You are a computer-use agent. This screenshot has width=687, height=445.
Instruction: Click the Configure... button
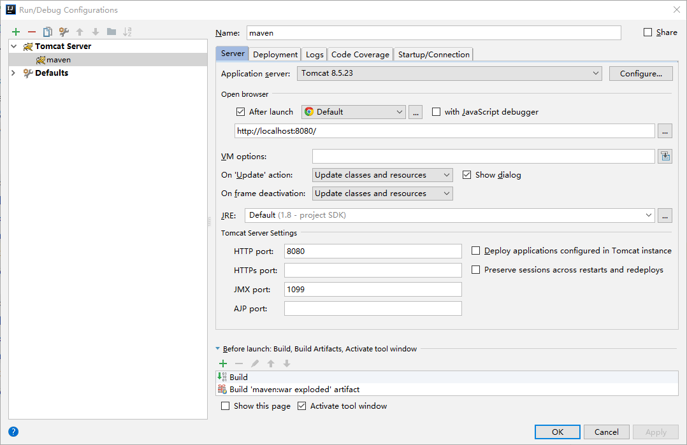pos(640,74)
